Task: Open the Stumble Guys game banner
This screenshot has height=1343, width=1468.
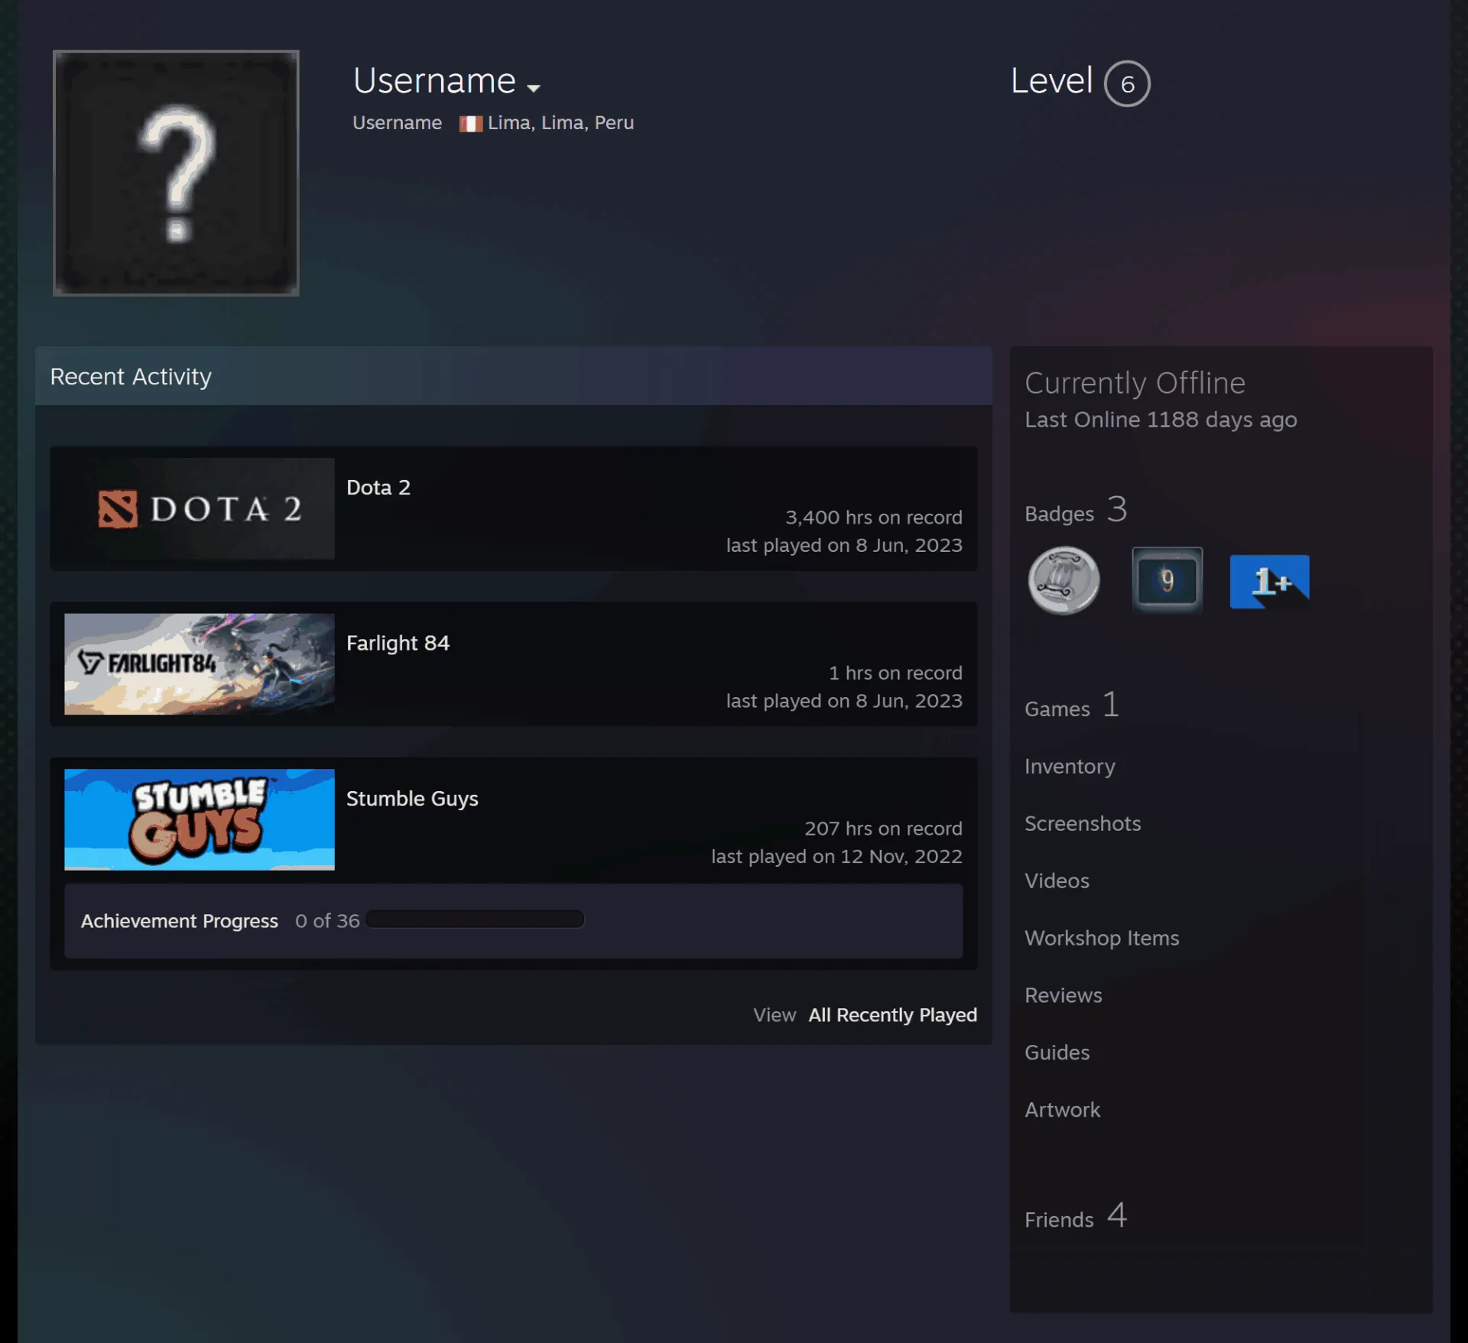Action: [200, 819]
